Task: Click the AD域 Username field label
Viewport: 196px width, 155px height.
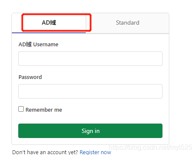Action: tap(38, 45)
